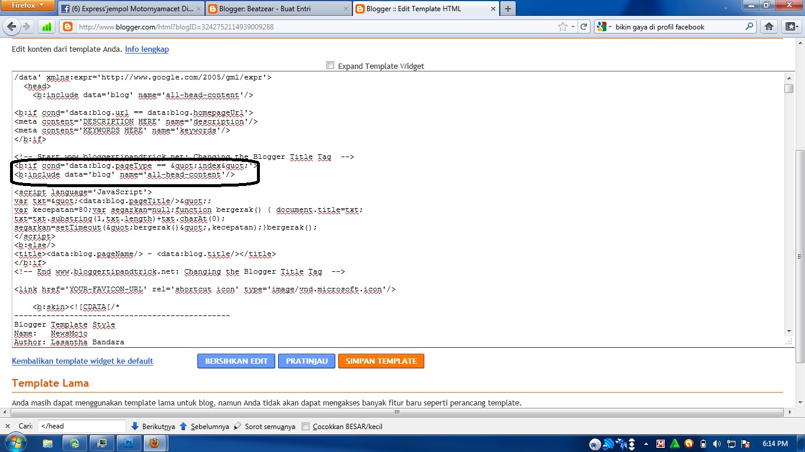
Task: Focus the Cari find field containing </head
Action: (x=82, y=426)
